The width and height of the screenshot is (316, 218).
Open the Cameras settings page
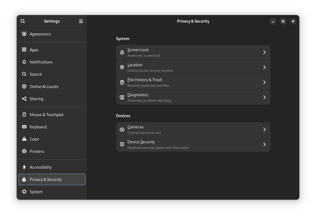(x=193, y=129)
